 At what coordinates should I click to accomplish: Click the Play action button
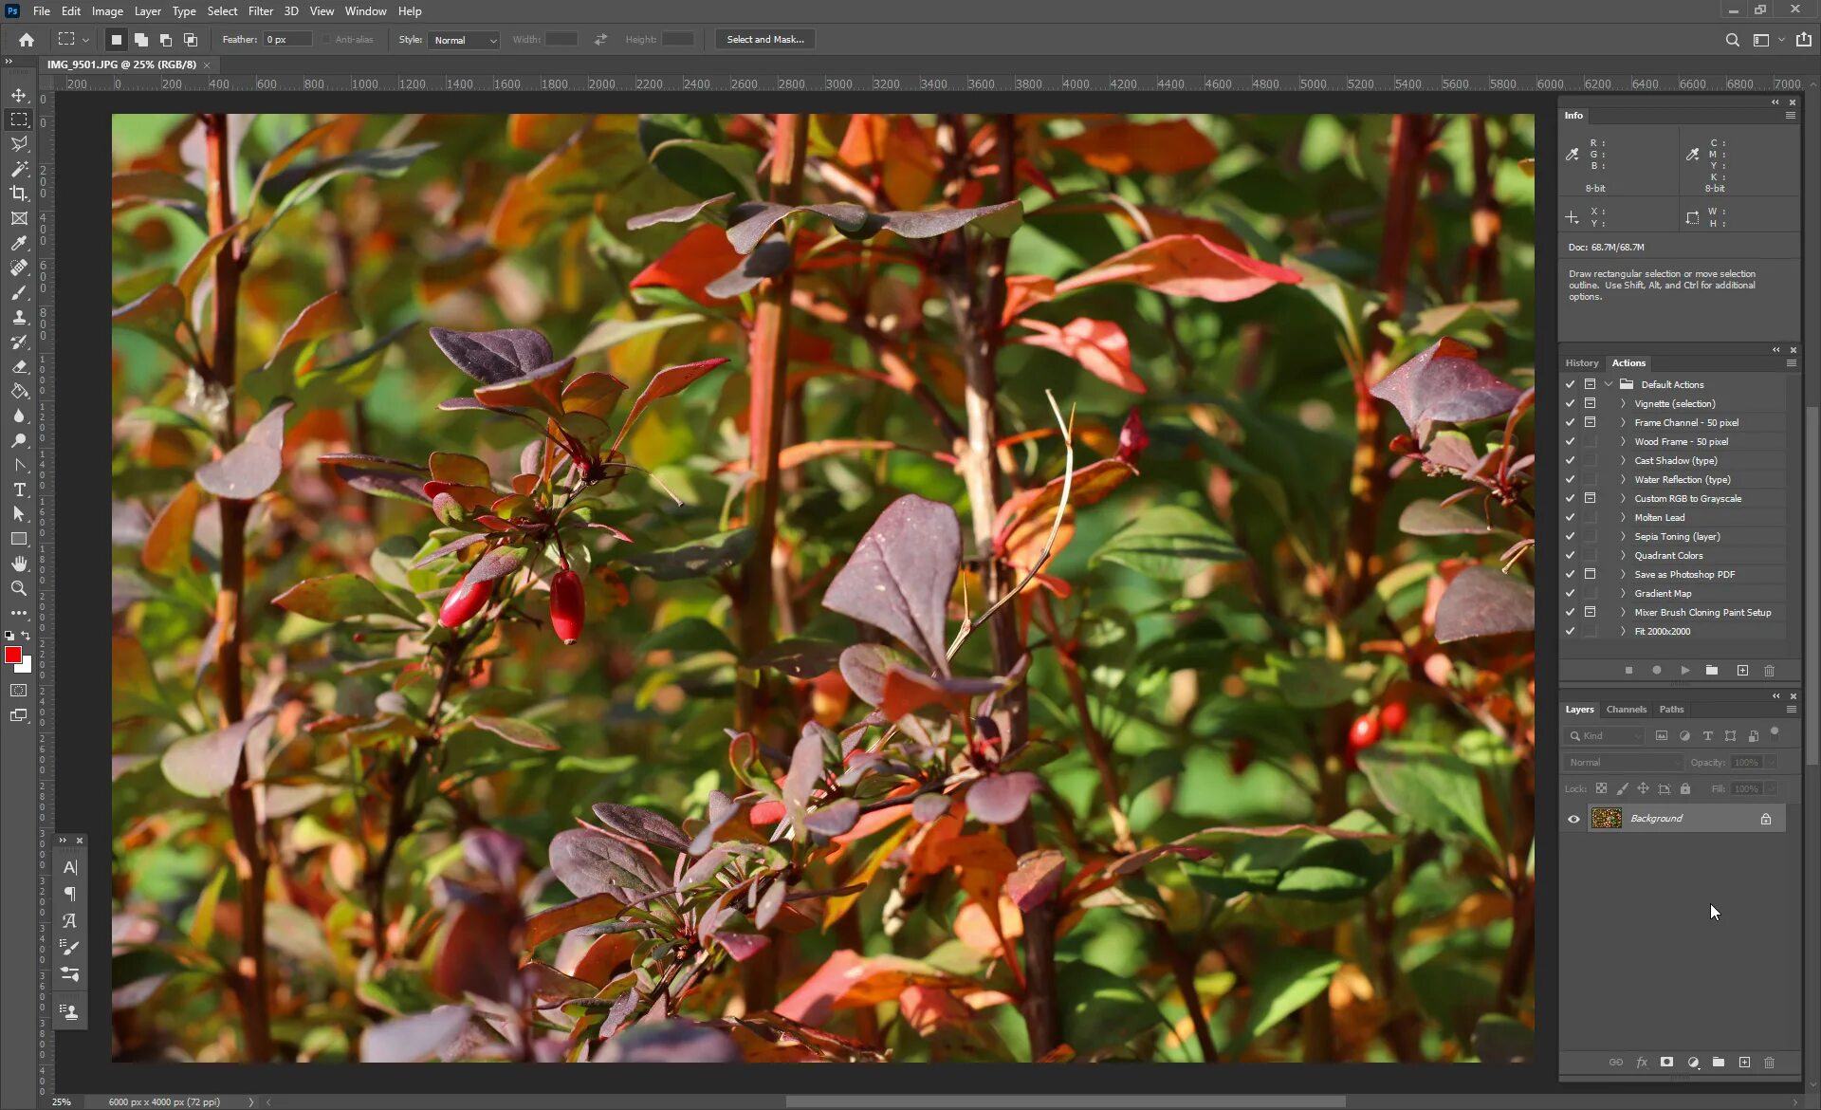[1685, 671]
